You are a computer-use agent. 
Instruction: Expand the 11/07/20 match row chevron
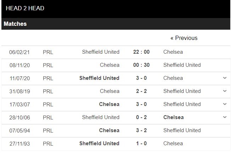coord(225,78)
